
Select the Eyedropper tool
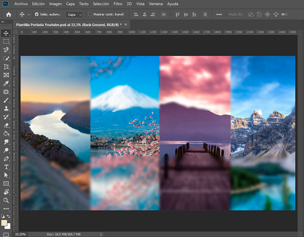tap(6, 83)
